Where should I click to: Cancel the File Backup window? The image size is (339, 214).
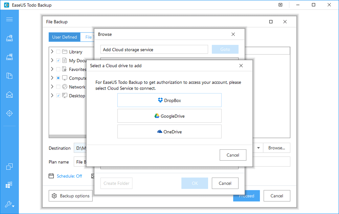[277, 196]
